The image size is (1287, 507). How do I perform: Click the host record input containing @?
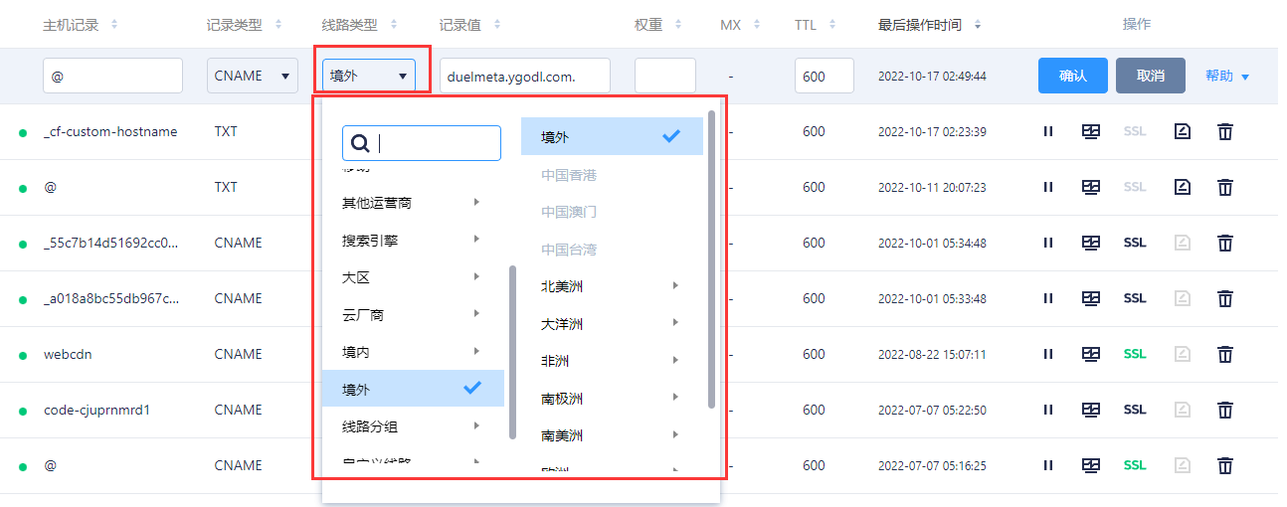(x=113, y=76)
